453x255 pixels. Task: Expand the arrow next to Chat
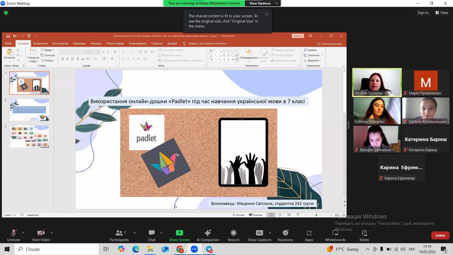161,233
